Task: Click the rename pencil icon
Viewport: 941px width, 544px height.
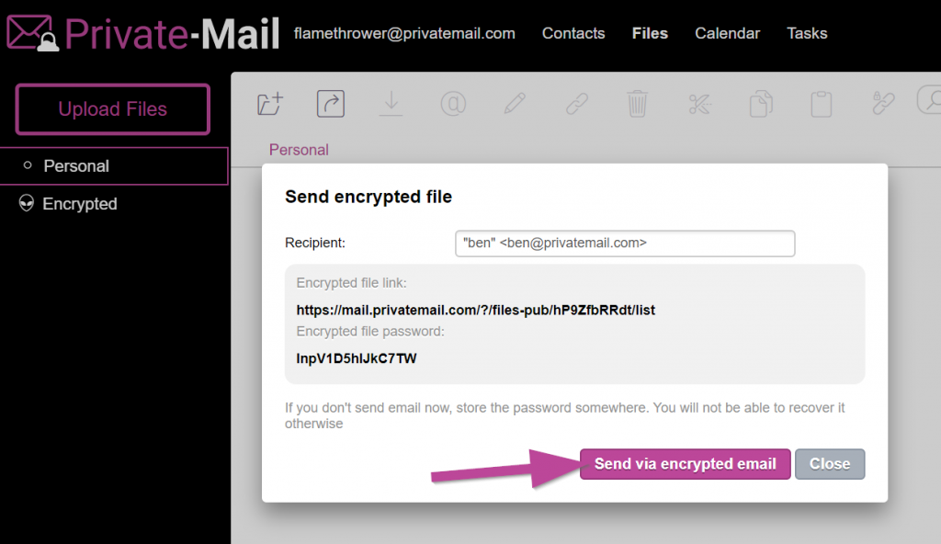Action: pos(515,104)
